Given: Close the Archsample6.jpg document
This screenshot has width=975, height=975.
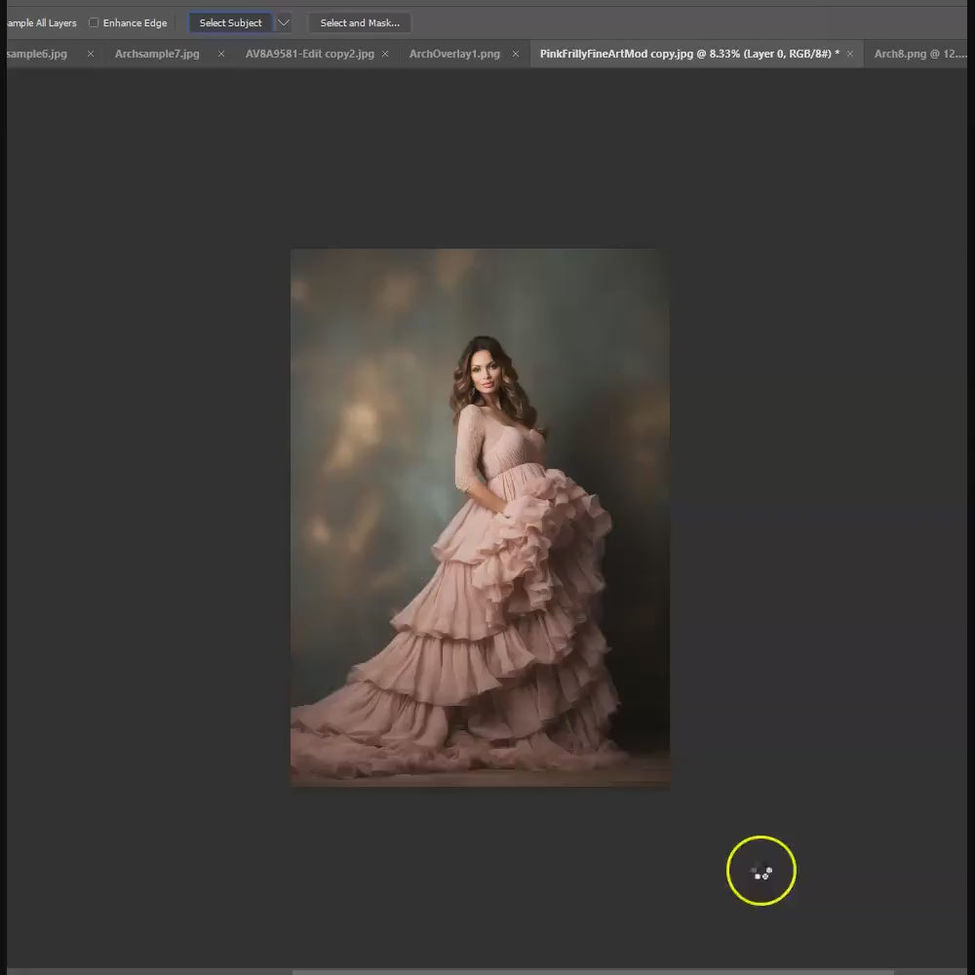Looking at the screenshot, I should point(90,54).
